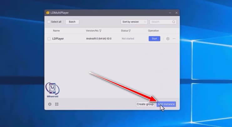Open the Batch operations button
The width and height of the screenshot is (232, 127).
point(72,22)
